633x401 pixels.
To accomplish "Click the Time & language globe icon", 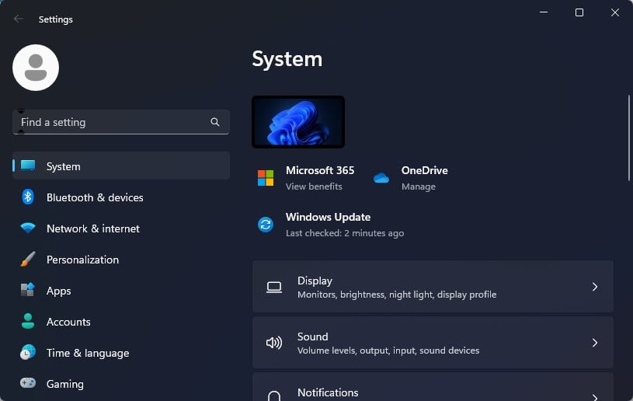I will point(28,352).
